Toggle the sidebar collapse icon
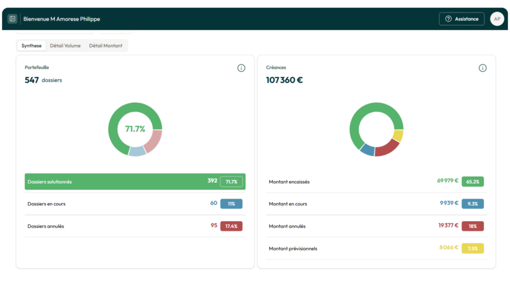This screenshot has height=287, width=510. pos(12,19)
